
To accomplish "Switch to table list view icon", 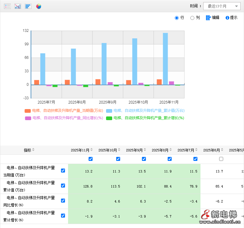I will 7,6.
